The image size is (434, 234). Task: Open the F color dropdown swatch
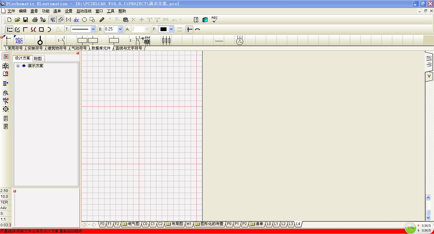pyautogui.click(x=171, y=29)
